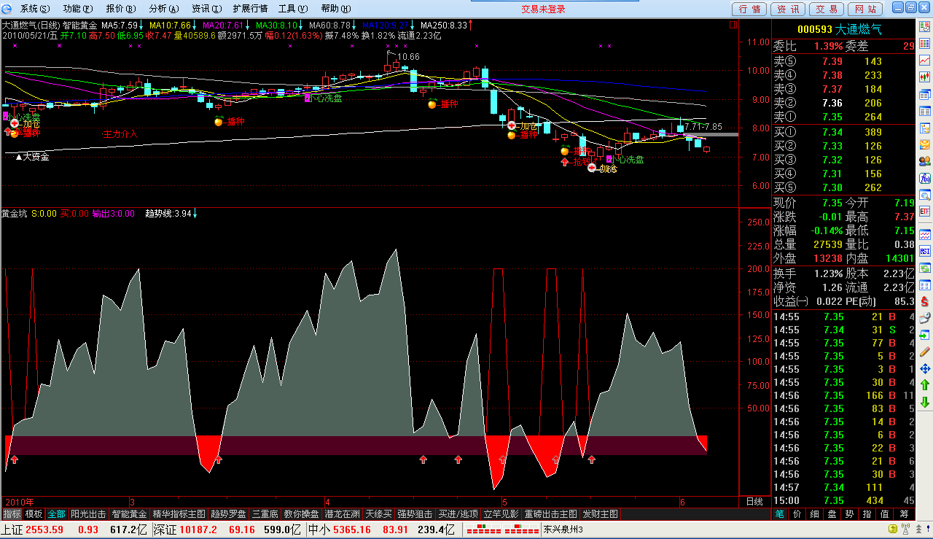Switch to the 势 trend tab

pos(850,514)
